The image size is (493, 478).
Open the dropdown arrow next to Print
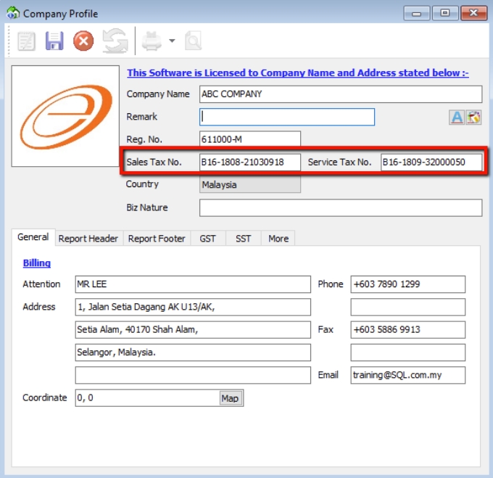172,41
